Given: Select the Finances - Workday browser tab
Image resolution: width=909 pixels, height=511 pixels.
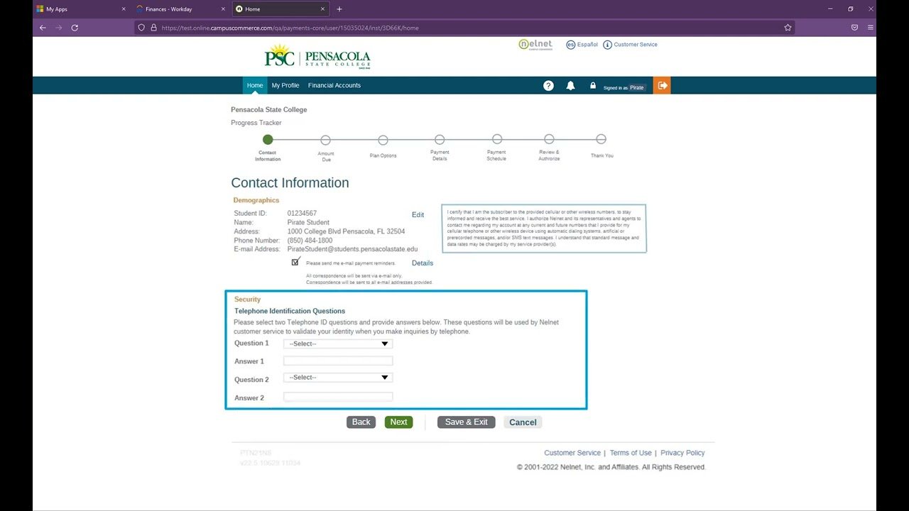Looking at the screenshot, I should coord(170,9).
